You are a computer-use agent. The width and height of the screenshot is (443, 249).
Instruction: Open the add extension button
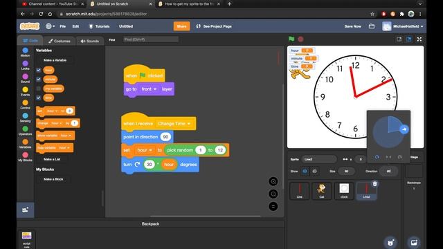(x=26, y=210)
